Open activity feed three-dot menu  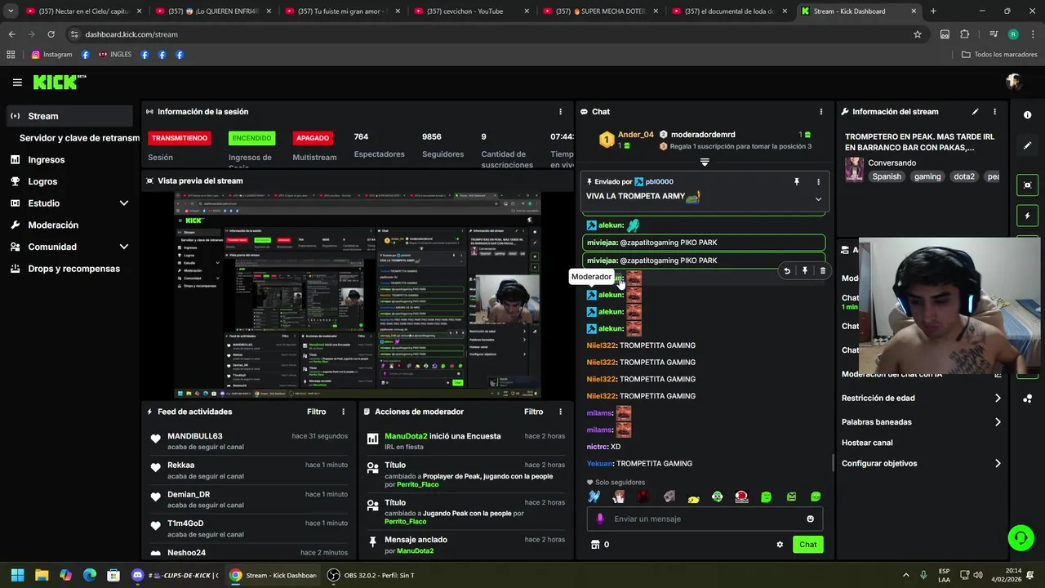coord(343,412)
